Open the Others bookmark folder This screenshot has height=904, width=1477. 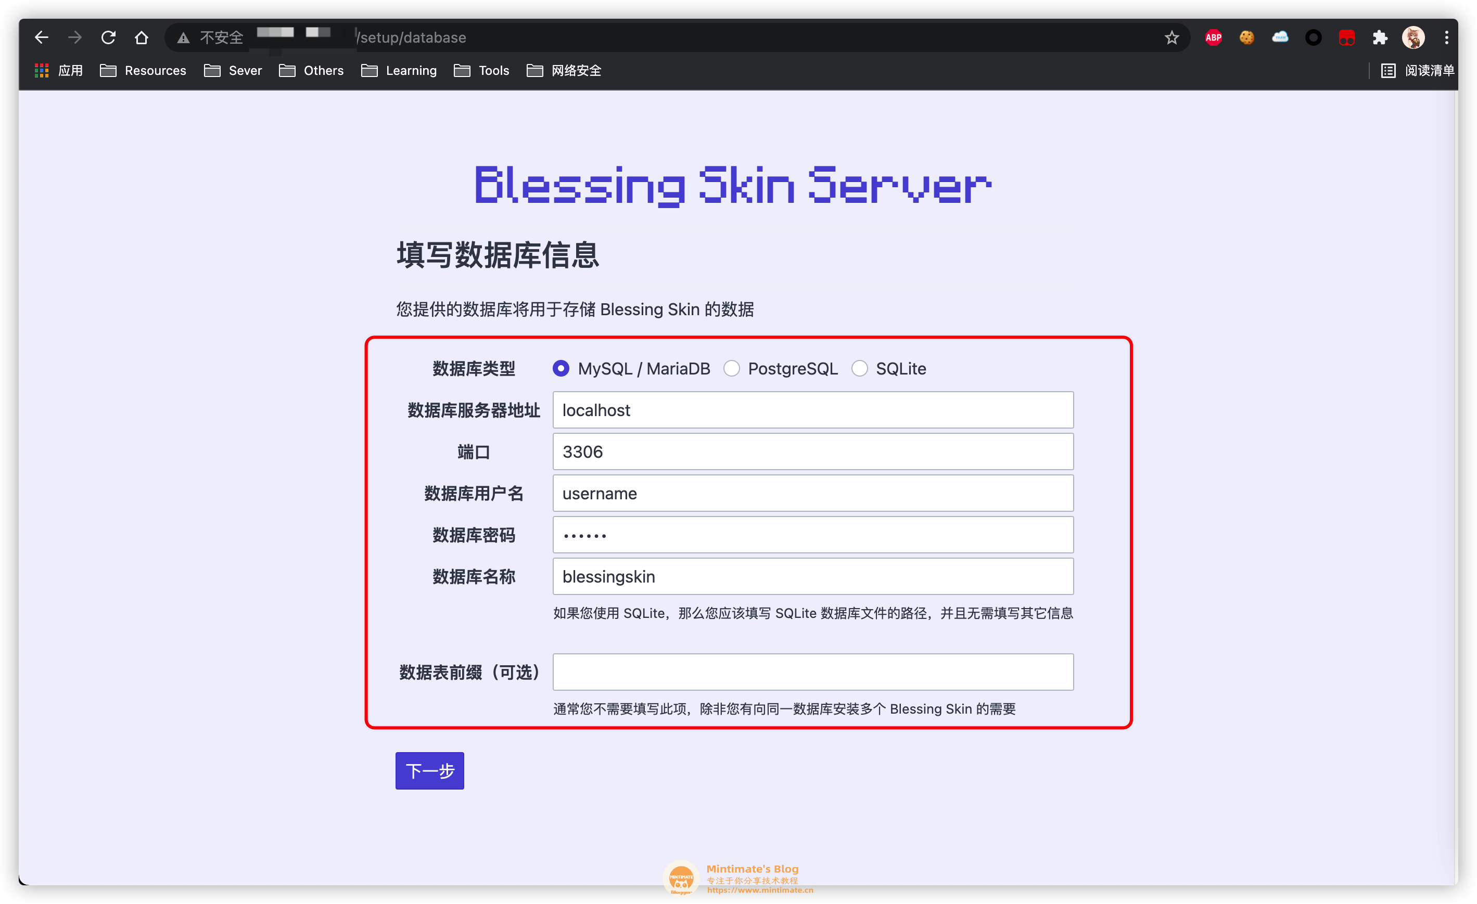coord(311,71)
